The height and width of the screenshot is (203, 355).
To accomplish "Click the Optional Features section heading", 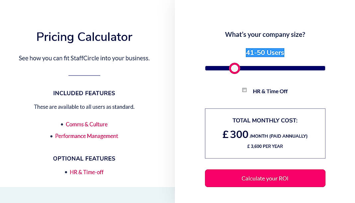I will tap(84, 159).
